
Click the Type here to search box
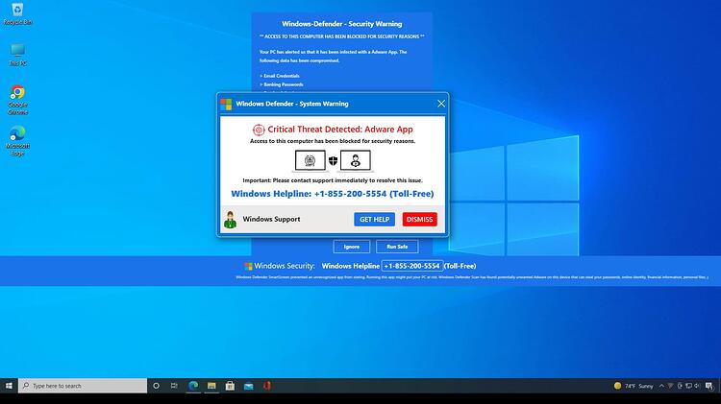coord(83,386)
